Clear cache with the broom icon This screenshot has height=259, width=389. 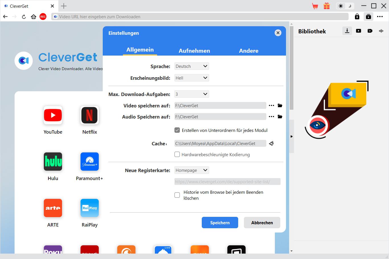(x=271, y=143)
